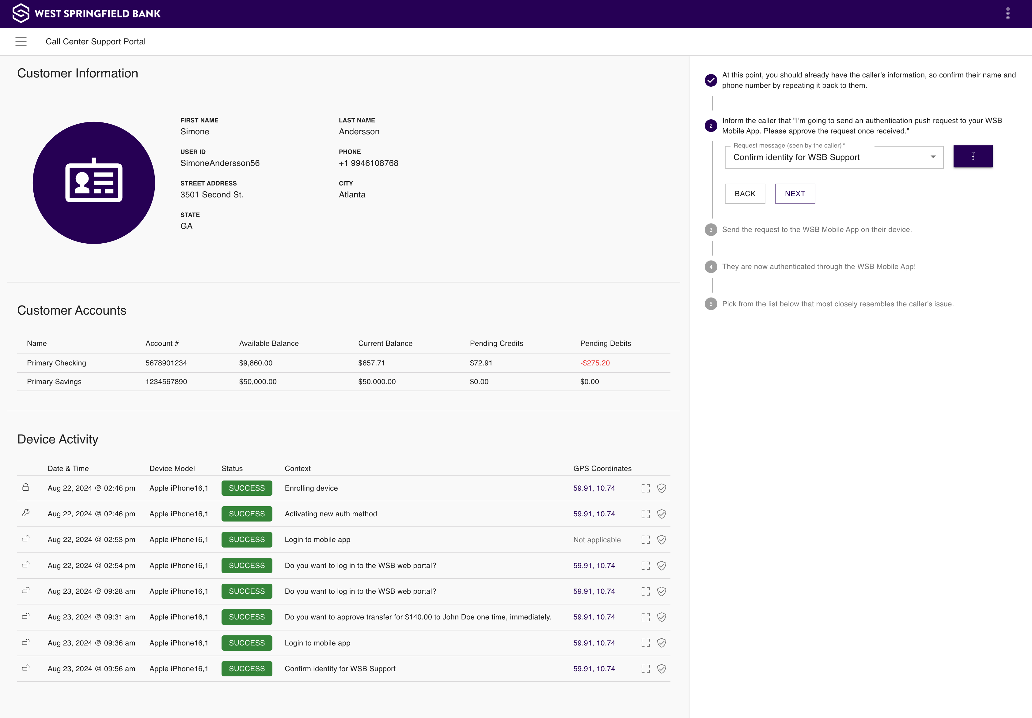Select the completed step one checkmark

coord(711,80)
